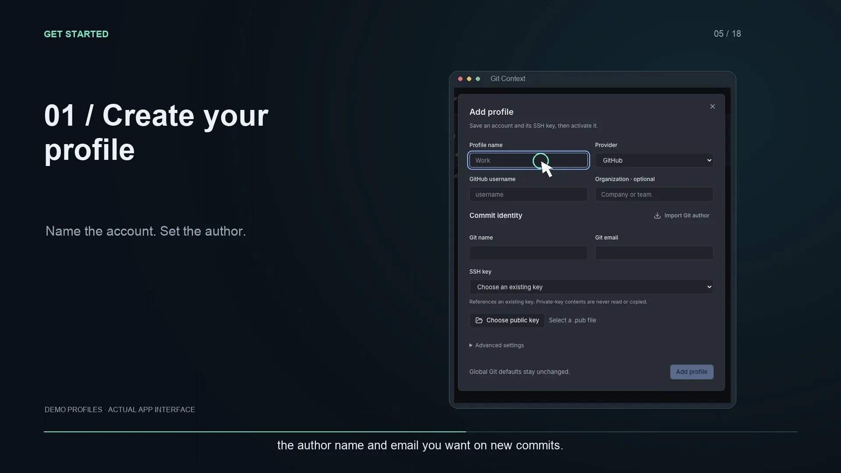
Task: Click the green maximize window dot
Action: click(478, 79)
